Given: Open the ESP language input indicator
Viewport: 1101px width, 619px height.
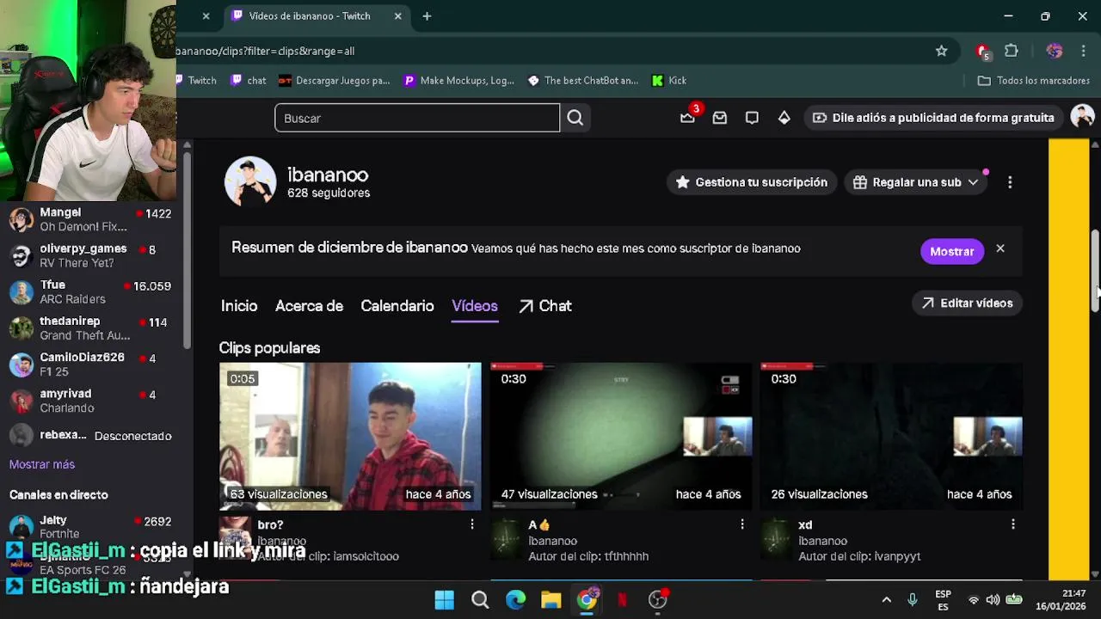Looking at the screenshot, I should 943,600.
